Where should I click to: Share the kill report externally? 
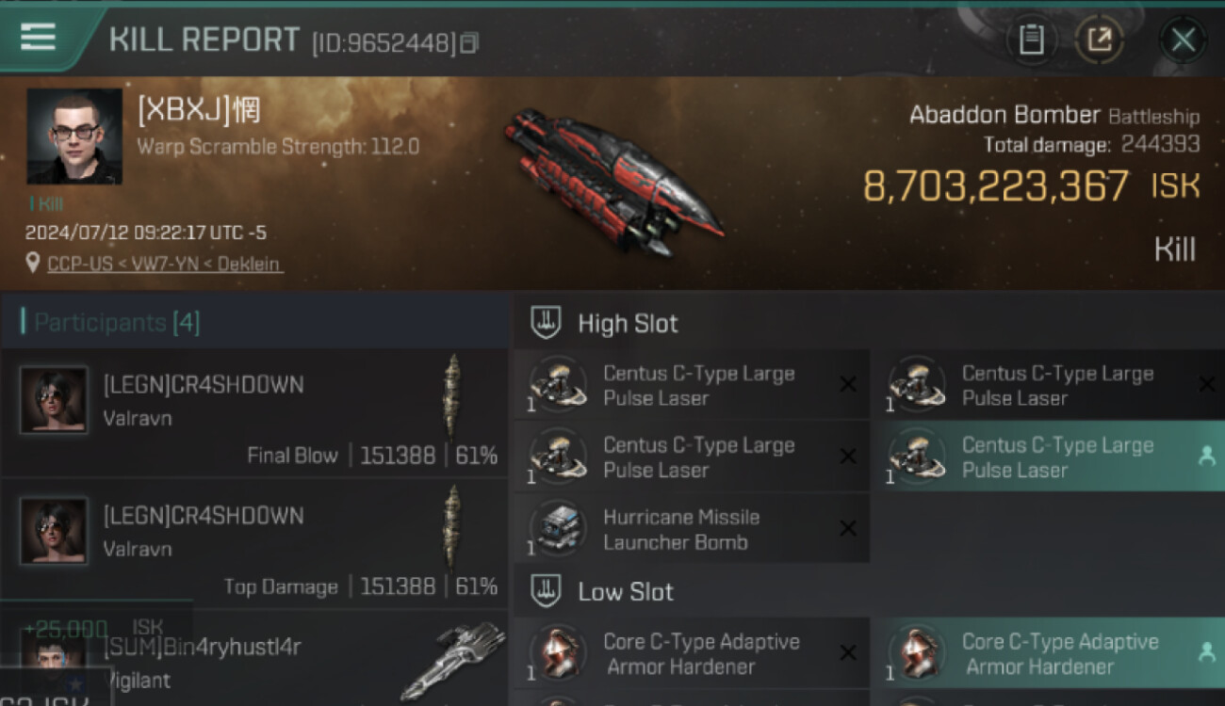click(x=1099, y=40)
